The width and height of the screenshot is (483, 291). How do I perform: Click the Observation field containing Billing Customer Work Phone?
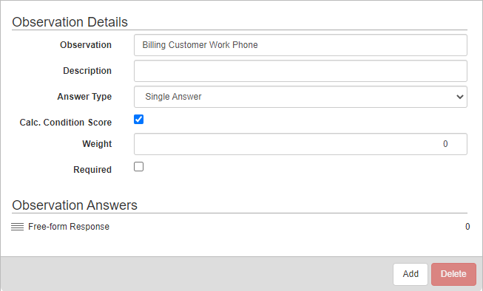[300, 45]
